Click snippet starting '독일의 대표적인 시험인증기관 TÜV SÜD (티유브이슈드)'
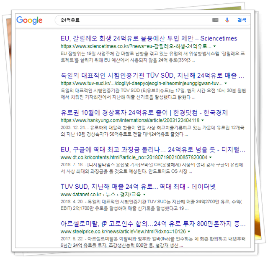The image size is (268, 258). click(153, 94)
